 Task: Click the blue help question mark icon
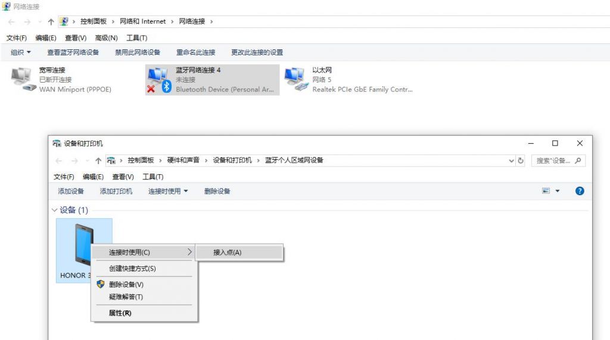(x=579, y=191)
